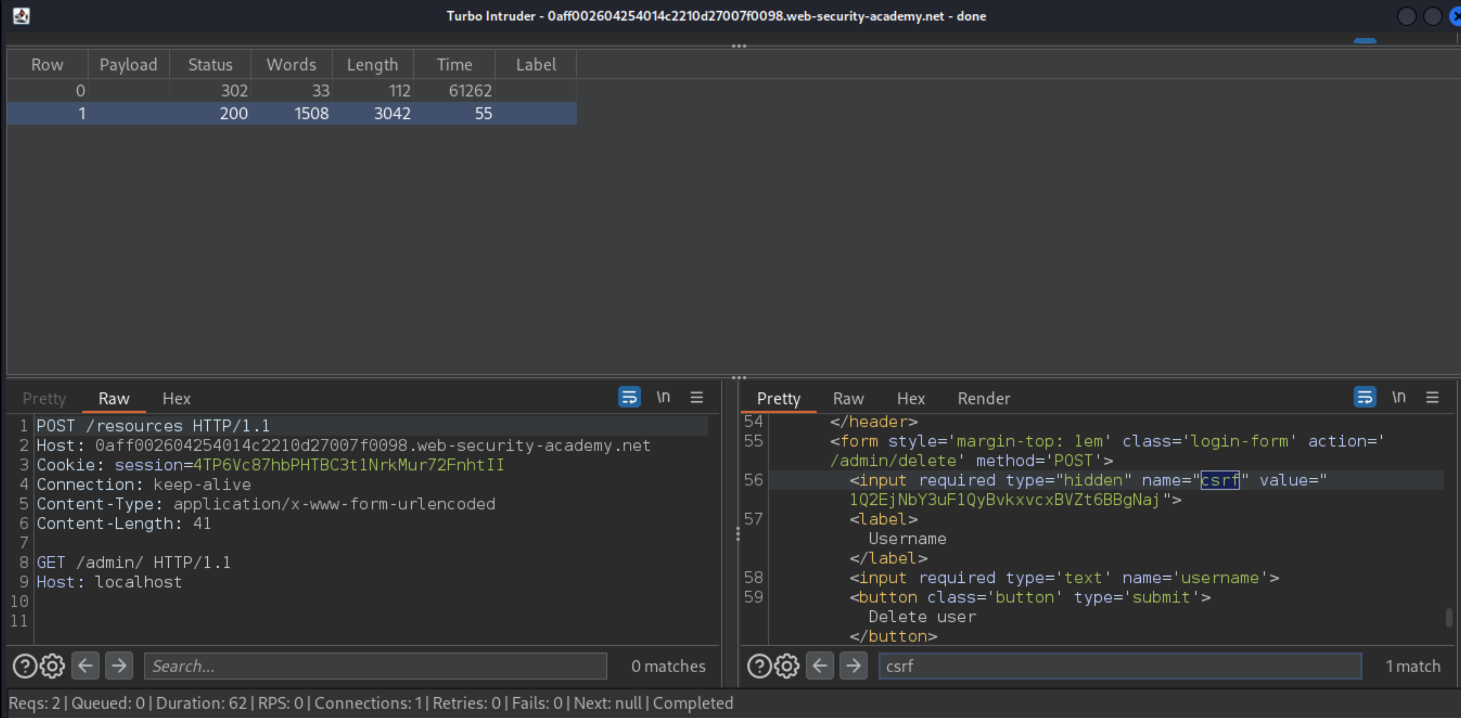Click the Cookie session header line

270,465
